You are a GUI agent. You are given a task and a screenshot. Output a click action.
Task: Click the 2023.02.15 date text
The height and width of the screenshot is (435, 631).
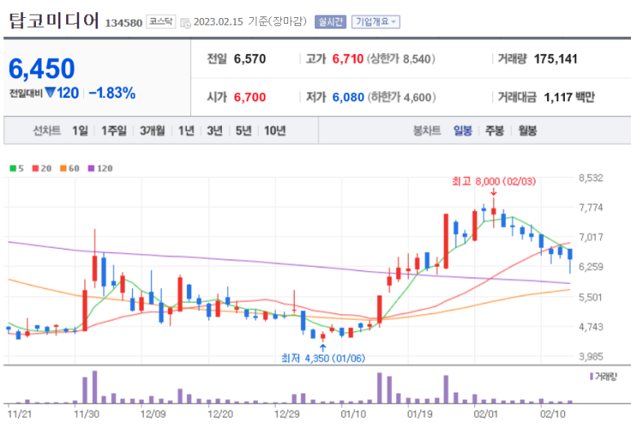tap(218, 22)
